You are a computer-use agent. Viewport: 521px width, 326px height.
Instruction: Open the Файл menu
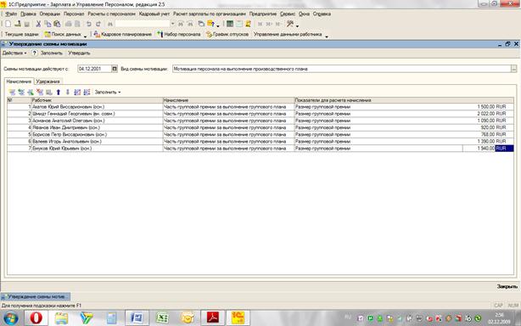pos(11,14)
